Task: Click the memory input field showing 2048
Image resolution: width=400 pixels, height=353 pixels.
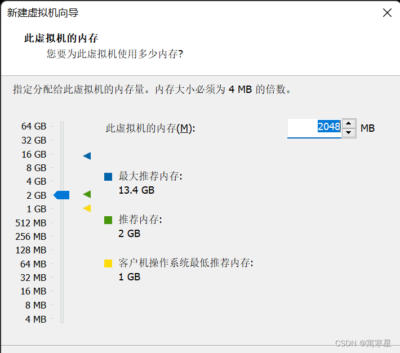Action: 314,128
